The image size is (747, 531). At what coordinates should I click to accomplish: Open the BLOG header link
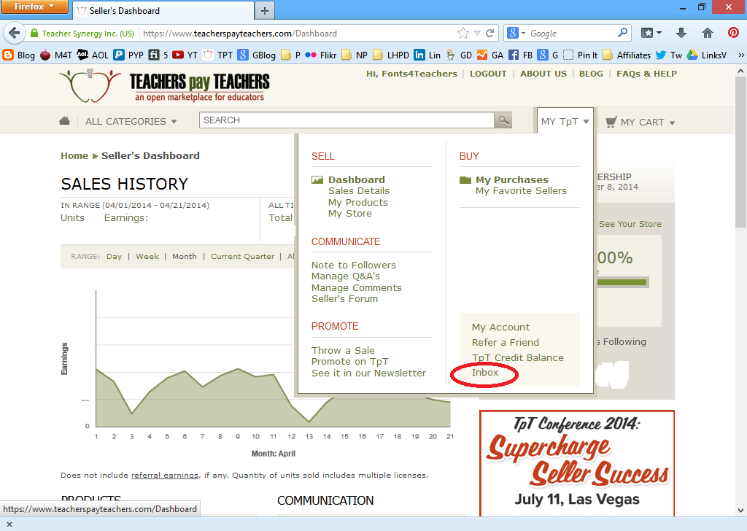591,74
